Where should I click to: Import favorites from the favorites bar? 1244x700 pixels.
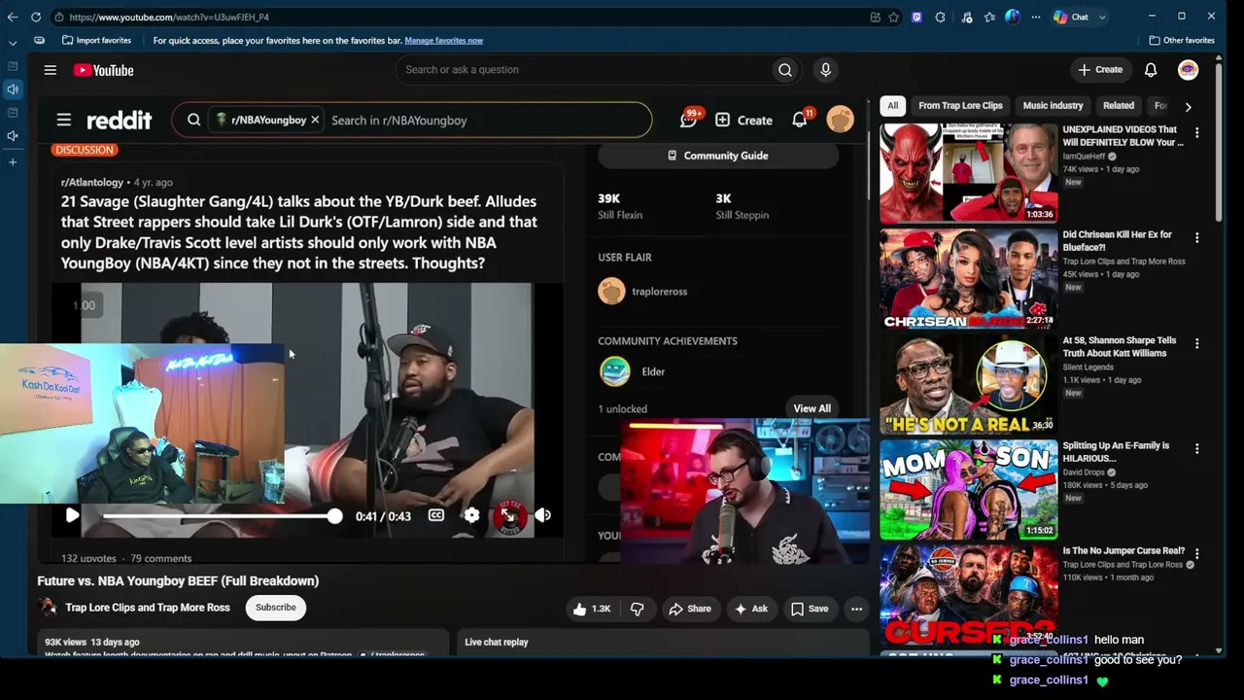click(96, 41)
